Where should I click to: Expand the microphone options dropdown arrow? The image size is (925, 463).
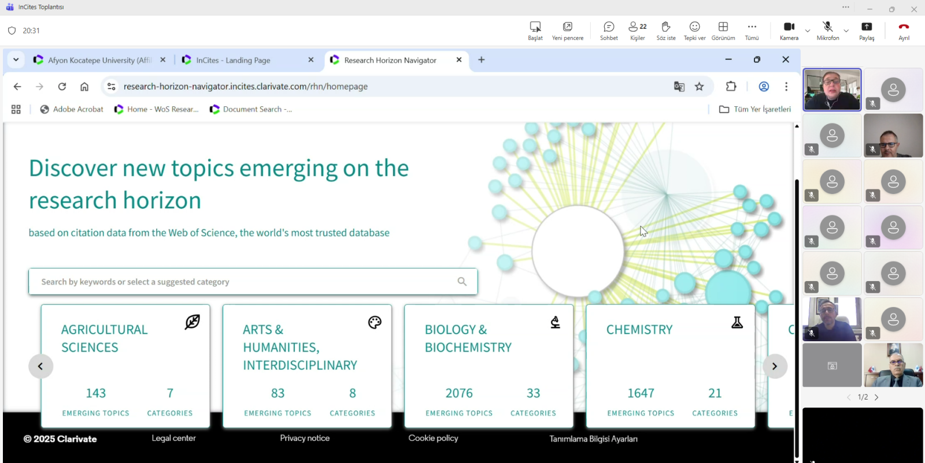click(x=846, y=31)
